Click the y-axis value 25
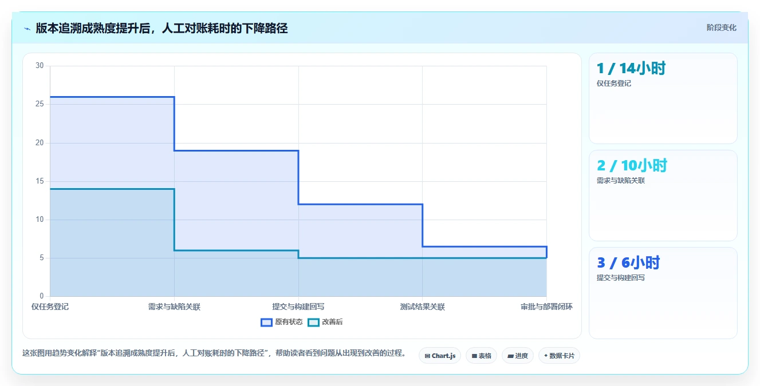The image size is (760, 386). point(40,104)
